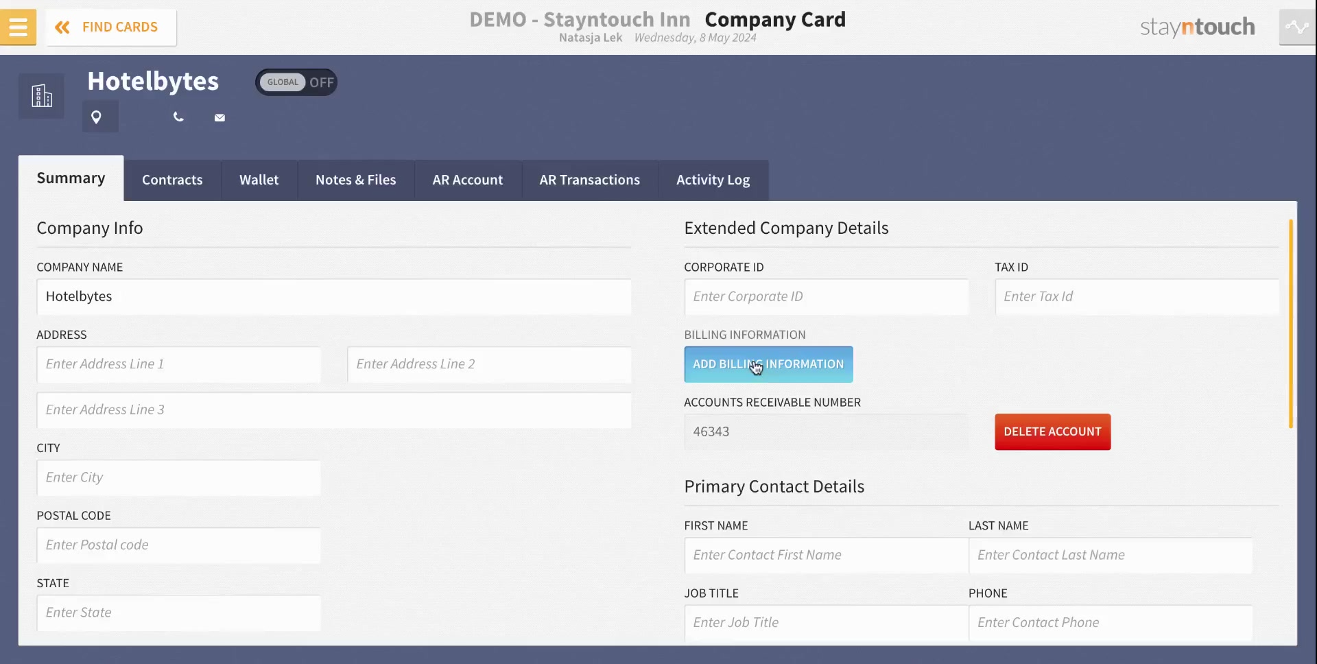Toggle the Global switch on
This screenshot has height=664, width=1317.
coord(296,82)
